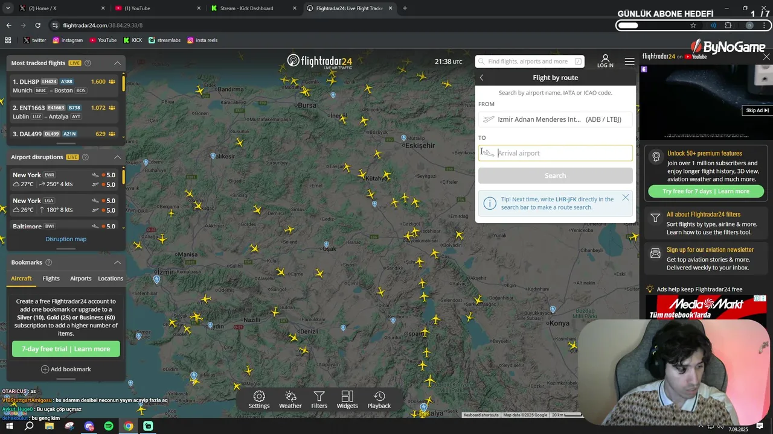Click the Find flights, airports search box
This screenshot has width=773, height=434.
[530, 61]
